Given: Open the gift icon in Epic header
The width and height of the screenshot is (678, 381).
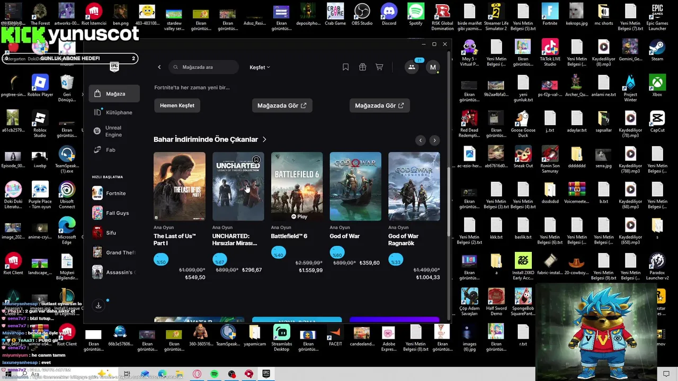Looking at the screenshot, I should pos(362,67).
